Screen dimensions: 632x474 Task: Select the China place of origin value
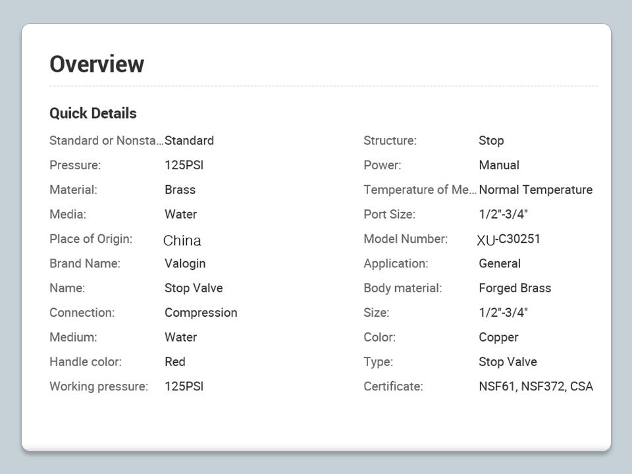point(182,240)
